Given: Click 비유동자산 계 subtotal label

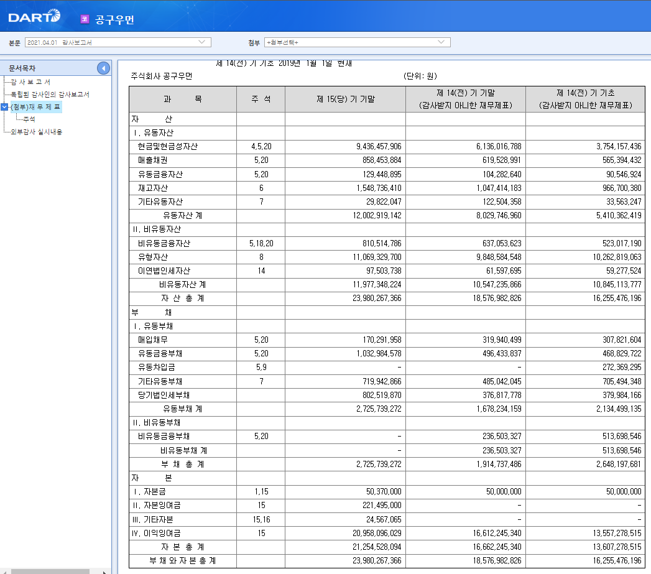Looking at the screenshot, I should [x=183, y=284].
